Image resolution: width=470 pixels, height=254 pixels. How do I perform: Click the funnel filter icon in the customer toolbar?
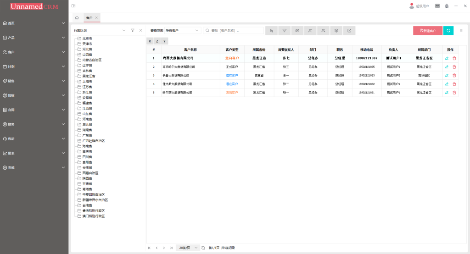[x=285, y=31]
